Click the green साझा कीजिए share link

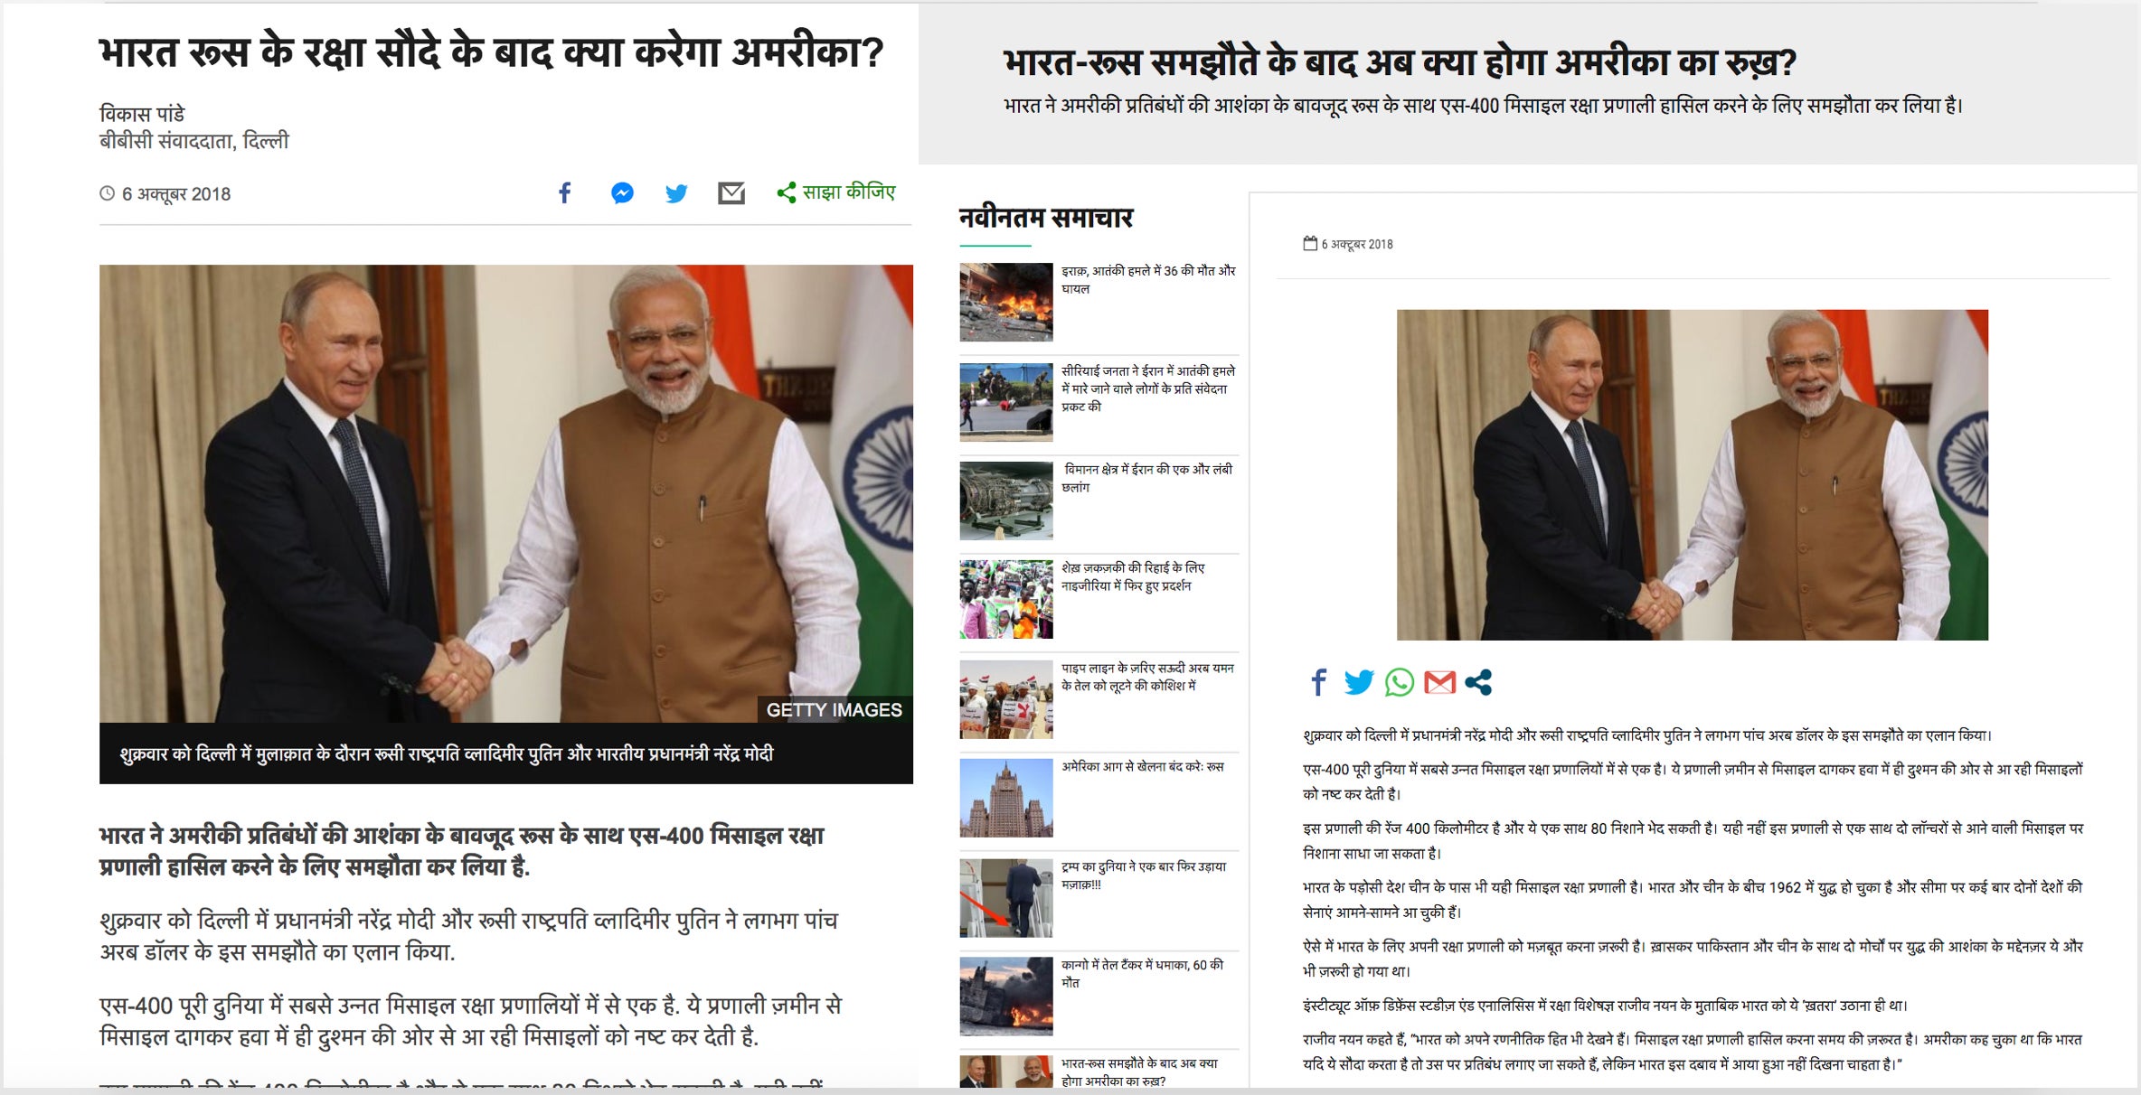[x=836, y=192]
